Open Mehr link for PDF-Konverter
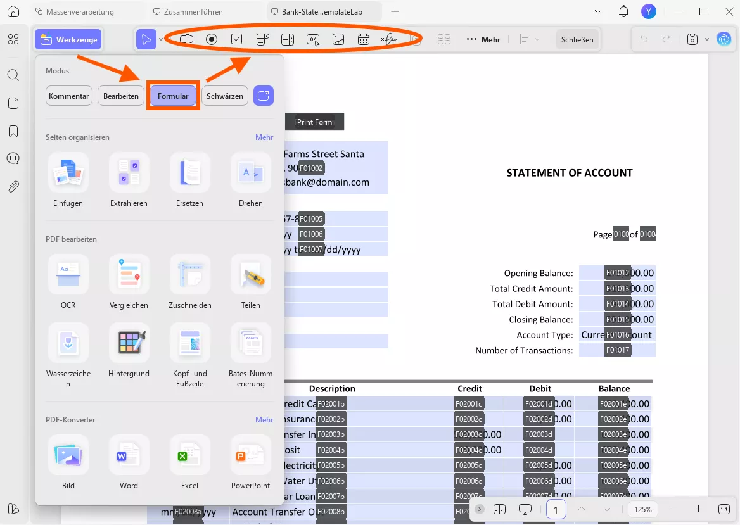 tap(264, 420)
